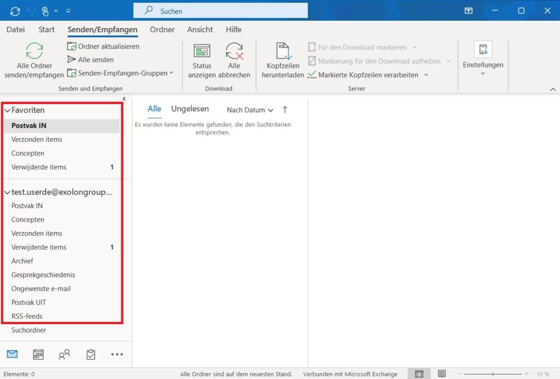560x379 pixels.
Task: Reverse sort order with the arrow
Action: 285,110
